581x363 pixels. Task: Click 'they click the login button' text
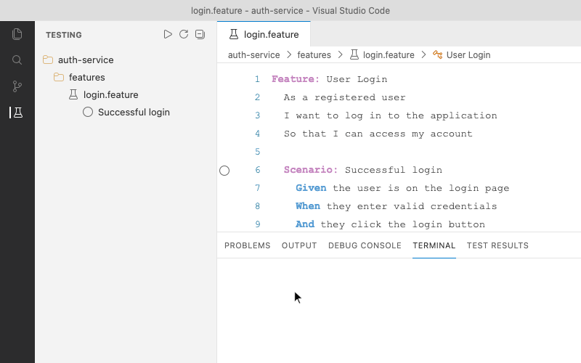point(403,224)
